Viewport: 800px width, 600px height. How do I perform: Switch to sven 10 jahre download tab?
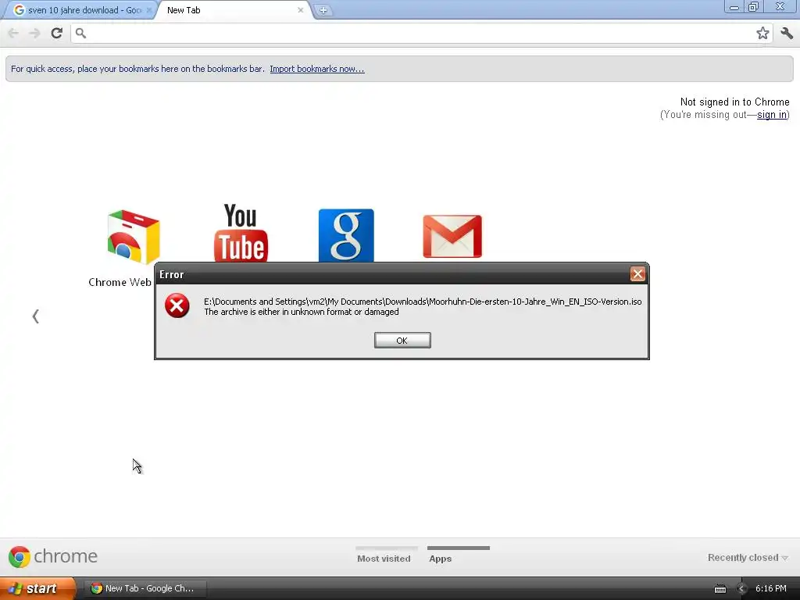[79, 10]
